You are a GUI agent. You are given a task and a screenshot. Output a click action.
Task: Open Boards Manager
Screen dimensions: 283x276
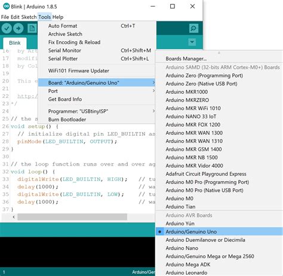[x=219, y=59]
